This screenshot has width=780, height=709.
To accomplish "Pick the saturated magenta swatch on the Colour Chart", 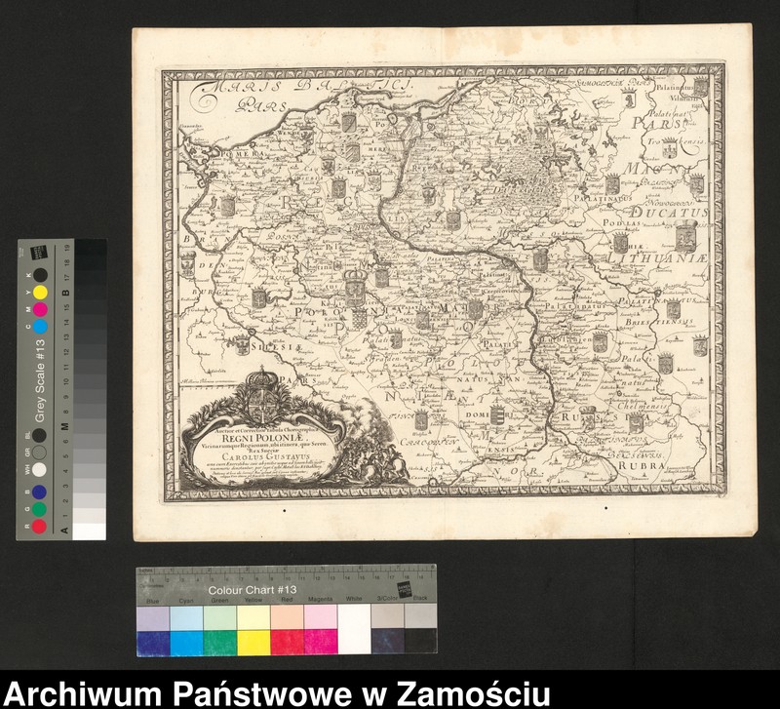I will (321, 642).
